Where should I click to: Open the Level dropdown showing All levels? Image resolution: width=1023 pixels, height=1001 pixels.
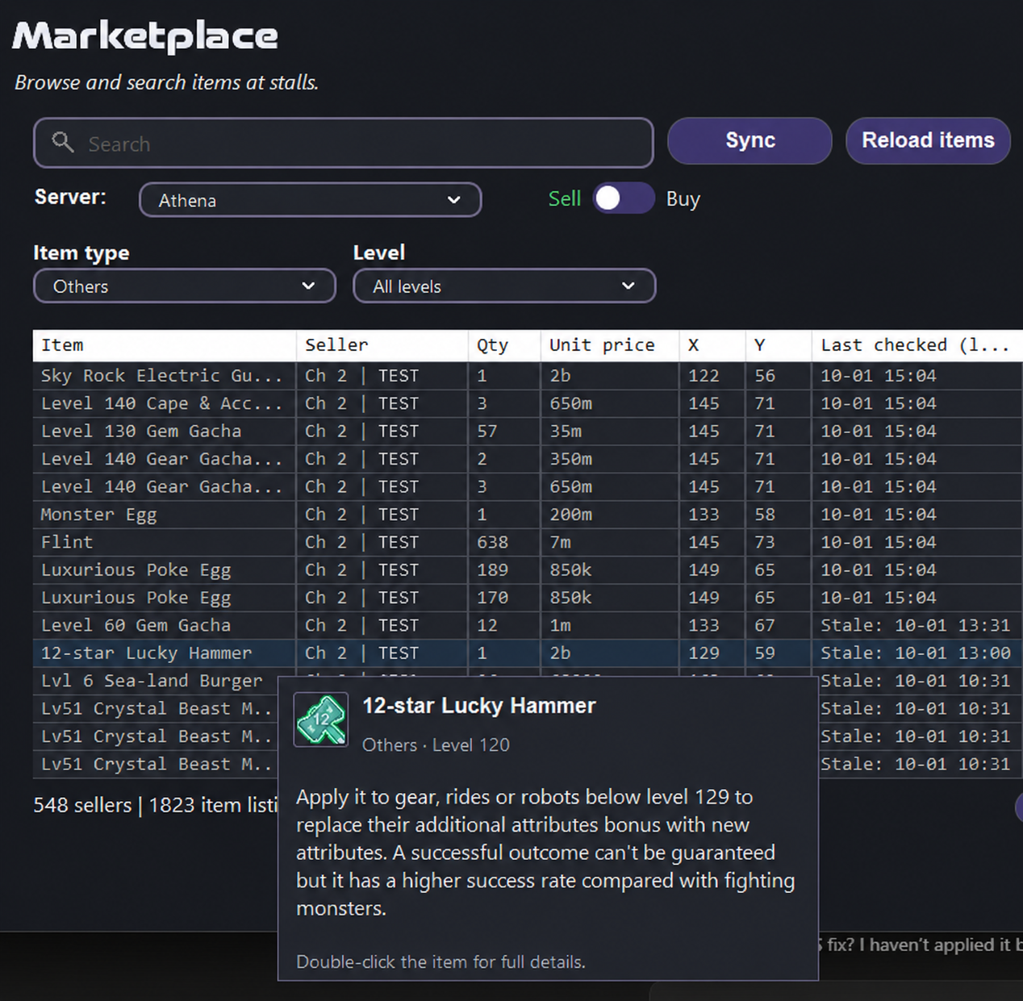(x=504, y=286)
